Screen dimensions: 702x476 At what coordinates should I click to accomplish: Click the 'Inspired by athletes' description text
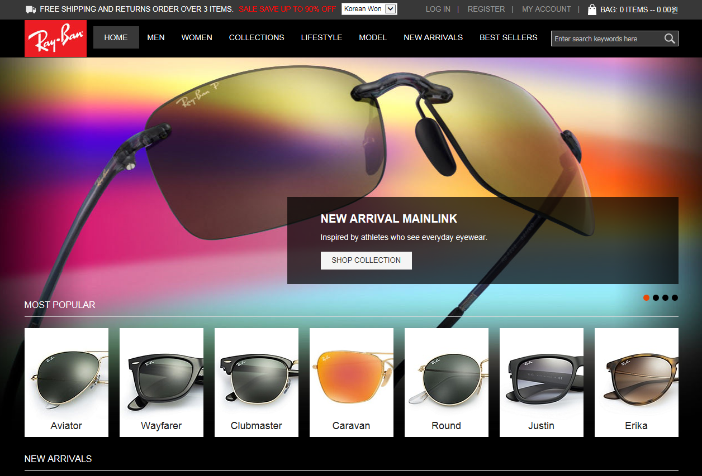pyautogui.click(x=404, y=237)
